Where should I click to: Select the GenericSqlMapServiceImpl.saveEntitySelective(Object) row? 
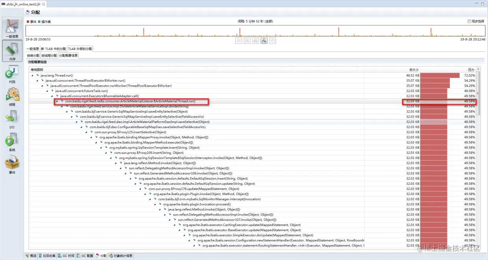tap(252, 111)
